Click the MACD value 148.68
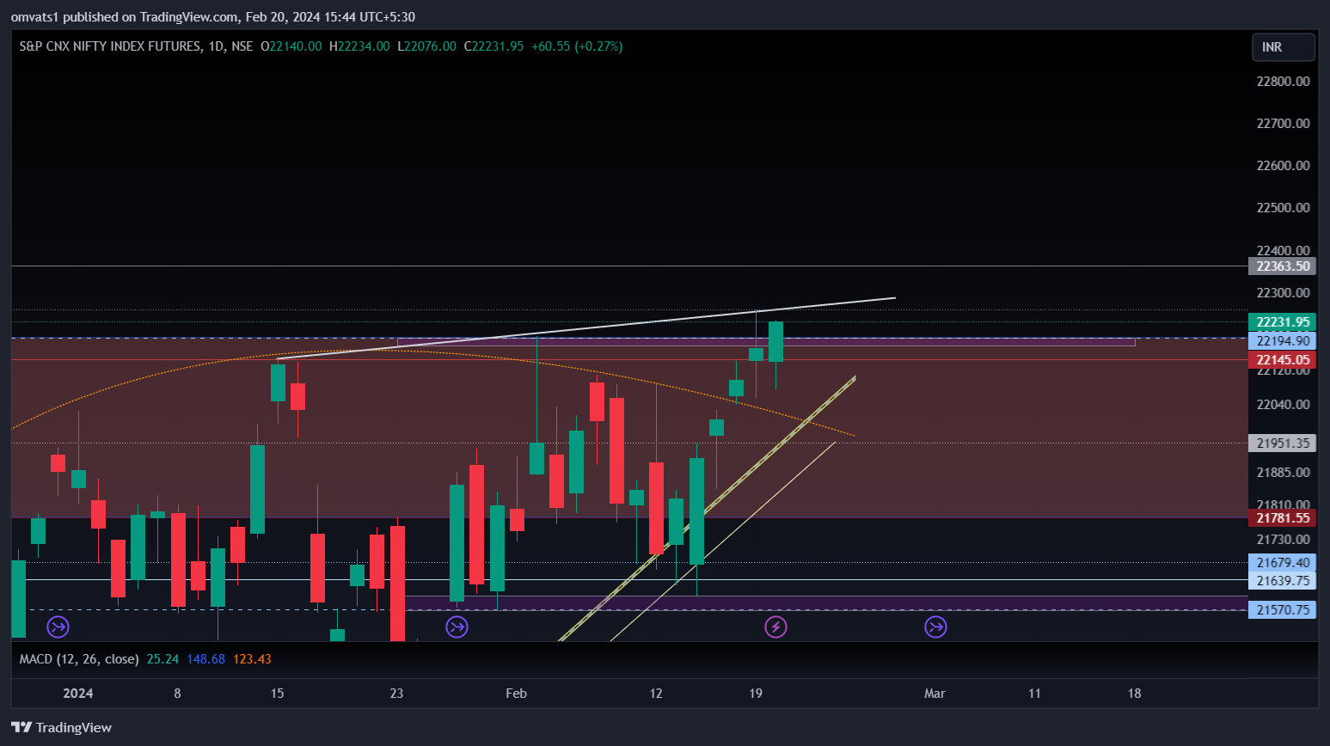Image resolution: width=1330 pixels, height=746 pixels. [205, 659]
